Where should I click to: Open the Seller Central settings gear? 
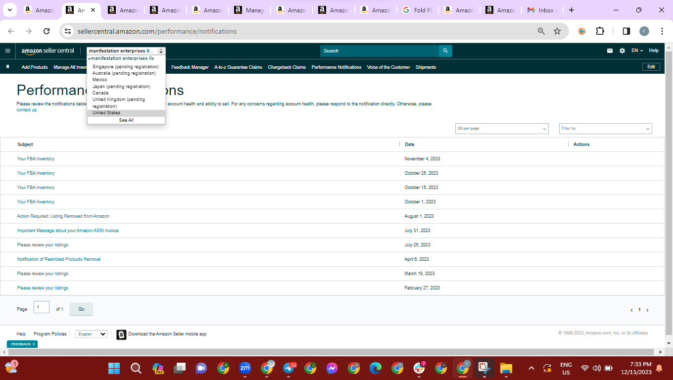point(622,50)
